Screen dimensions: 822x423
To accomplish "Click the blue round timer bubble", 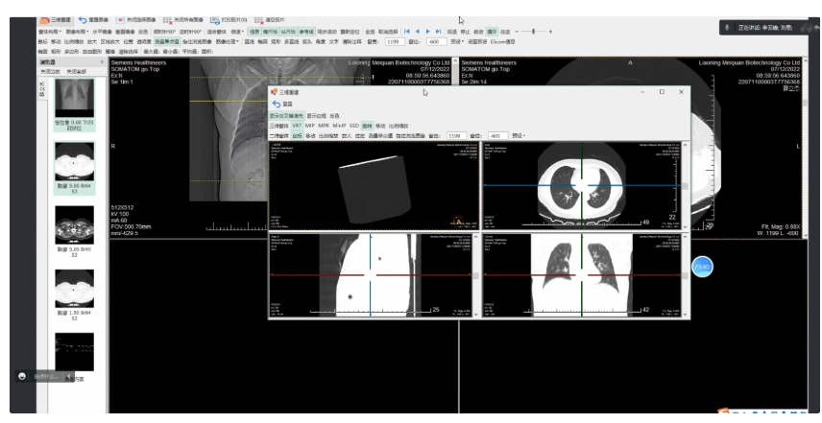I will coord(702,267).
